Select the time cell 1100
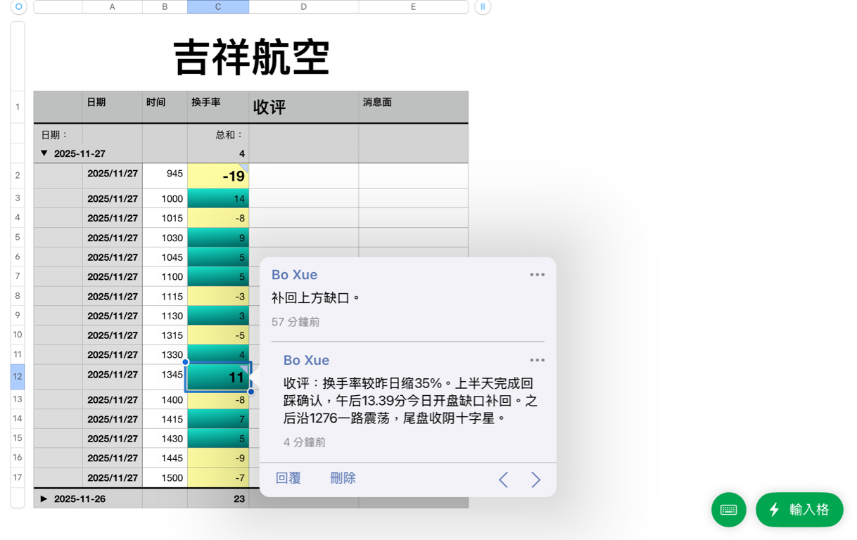Screen dimensions: 857x540 (x=165, y=276)
